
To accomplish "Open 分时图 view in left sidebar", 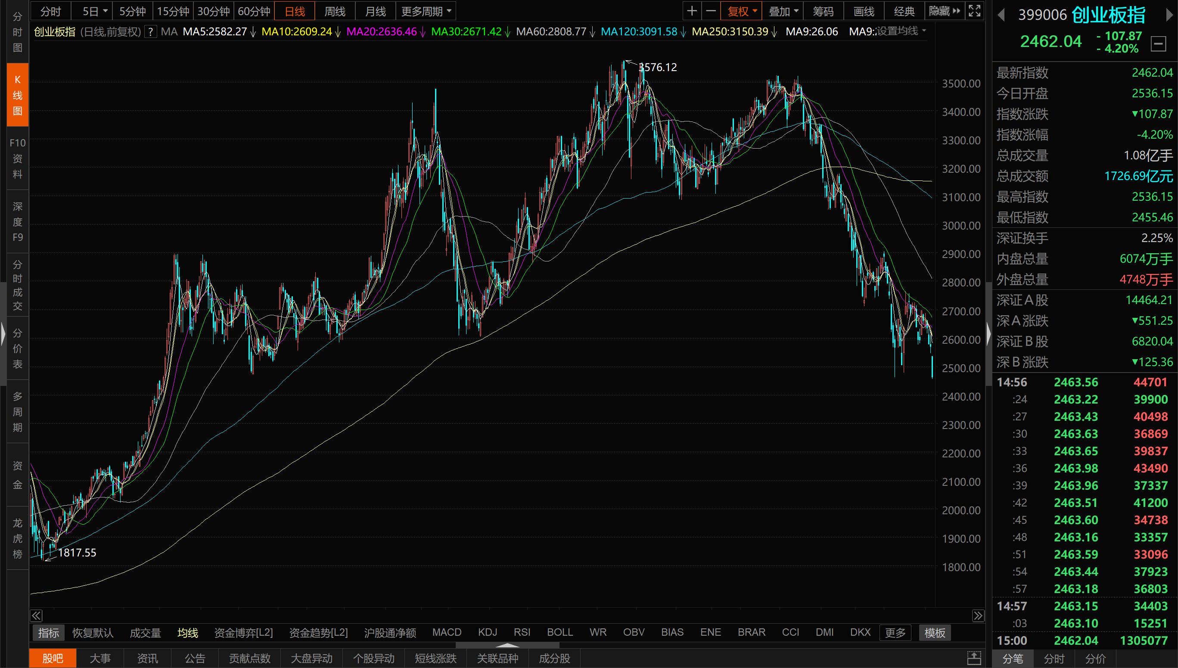I will click(17, 32).
